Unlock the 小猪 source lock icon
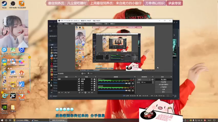Screen dimensions: 218x122 point(94,84)
